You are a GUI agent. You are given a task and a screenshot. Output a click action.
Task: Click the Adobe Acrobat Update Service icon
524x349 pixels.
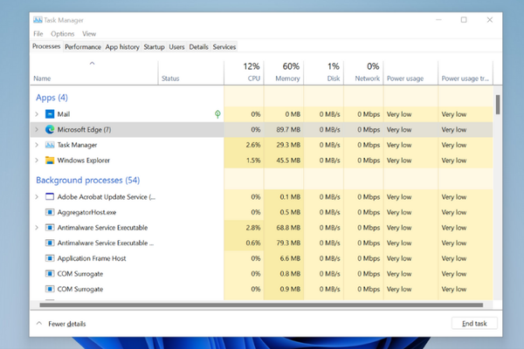click(x=50, y=196)
